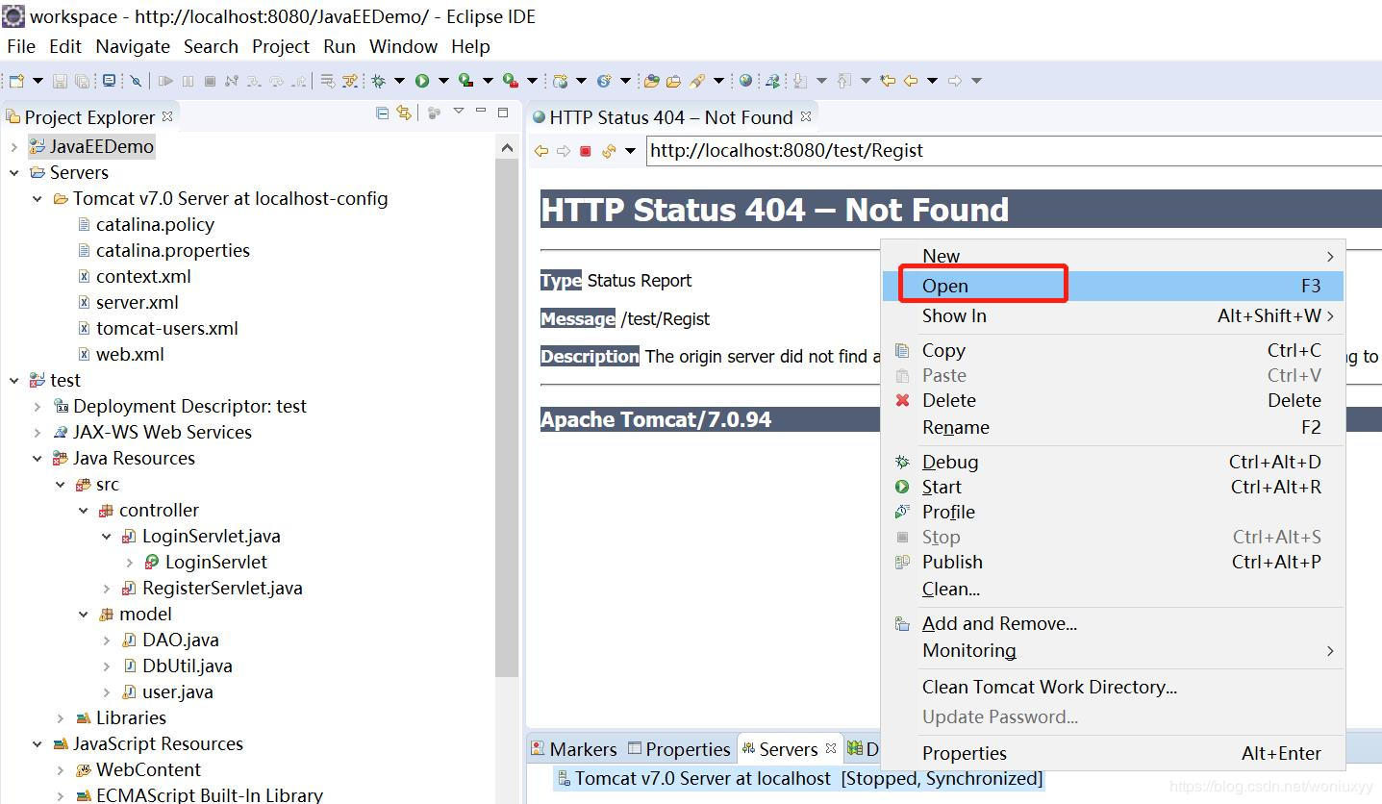Click the Run External Tools icon
This screenshot has width=1382, height=804.
(x=511, y=81)
